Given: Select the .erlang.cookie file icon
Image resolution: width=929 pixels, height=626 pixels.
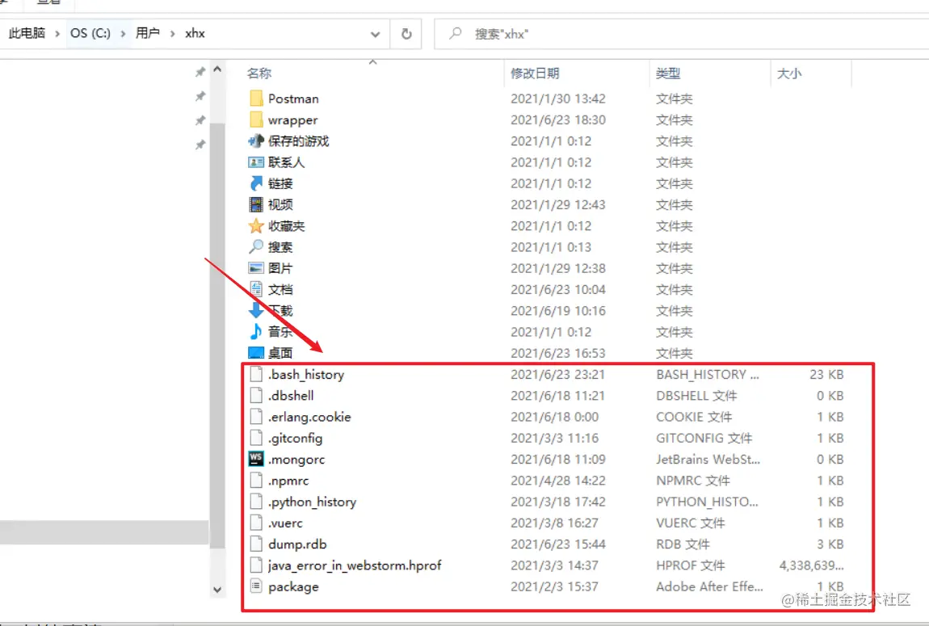Looking at the screenshot, I should [256, 416].
